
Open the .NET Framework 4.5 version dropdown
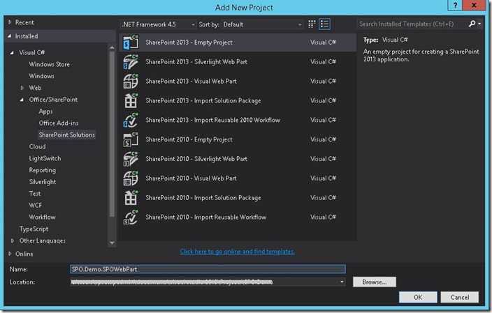(158, 24)
